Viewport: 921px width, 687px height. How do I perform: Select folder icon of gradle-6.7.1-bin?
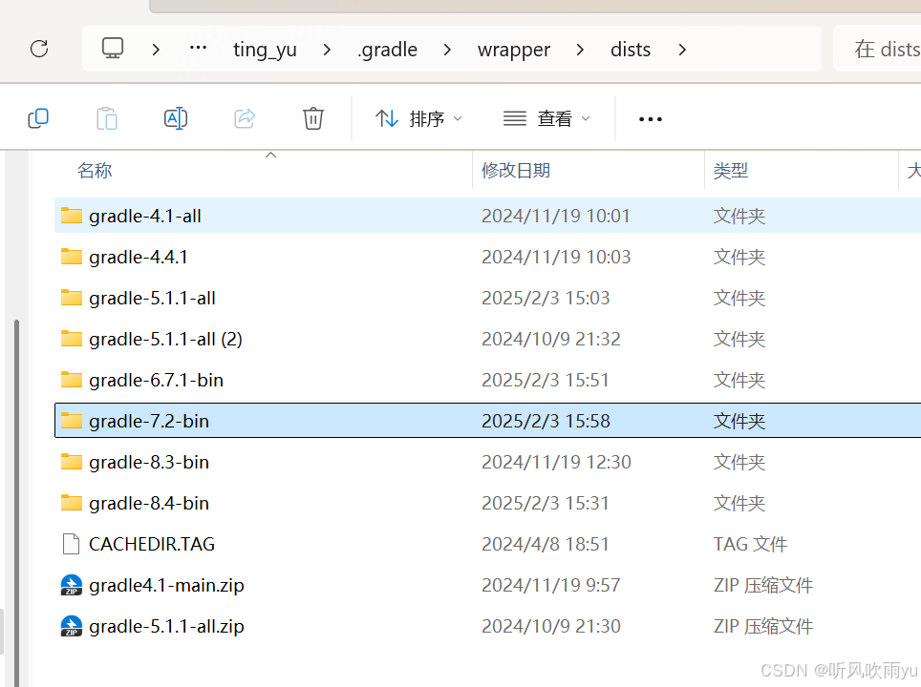(x=71, y=380)
